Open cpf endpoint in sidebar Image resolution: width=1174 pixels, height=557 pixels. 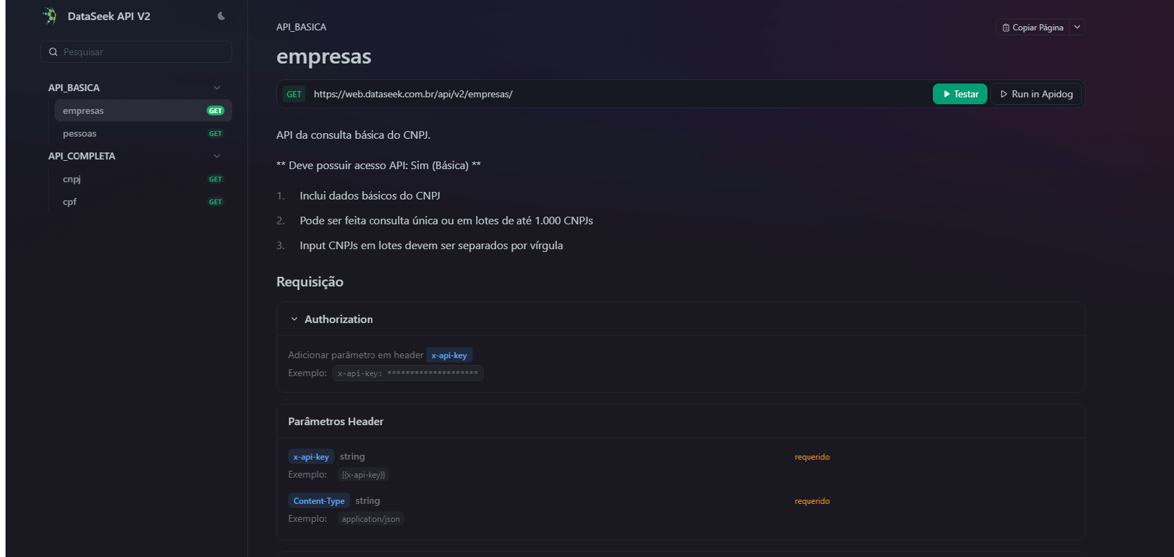[x=143, y=202]
